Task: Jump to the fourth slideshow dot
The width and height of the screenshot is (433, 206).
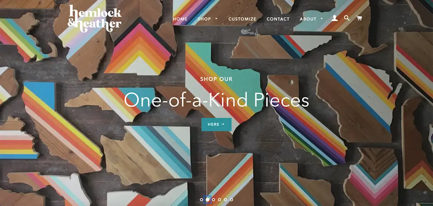Action: (219, 199)
